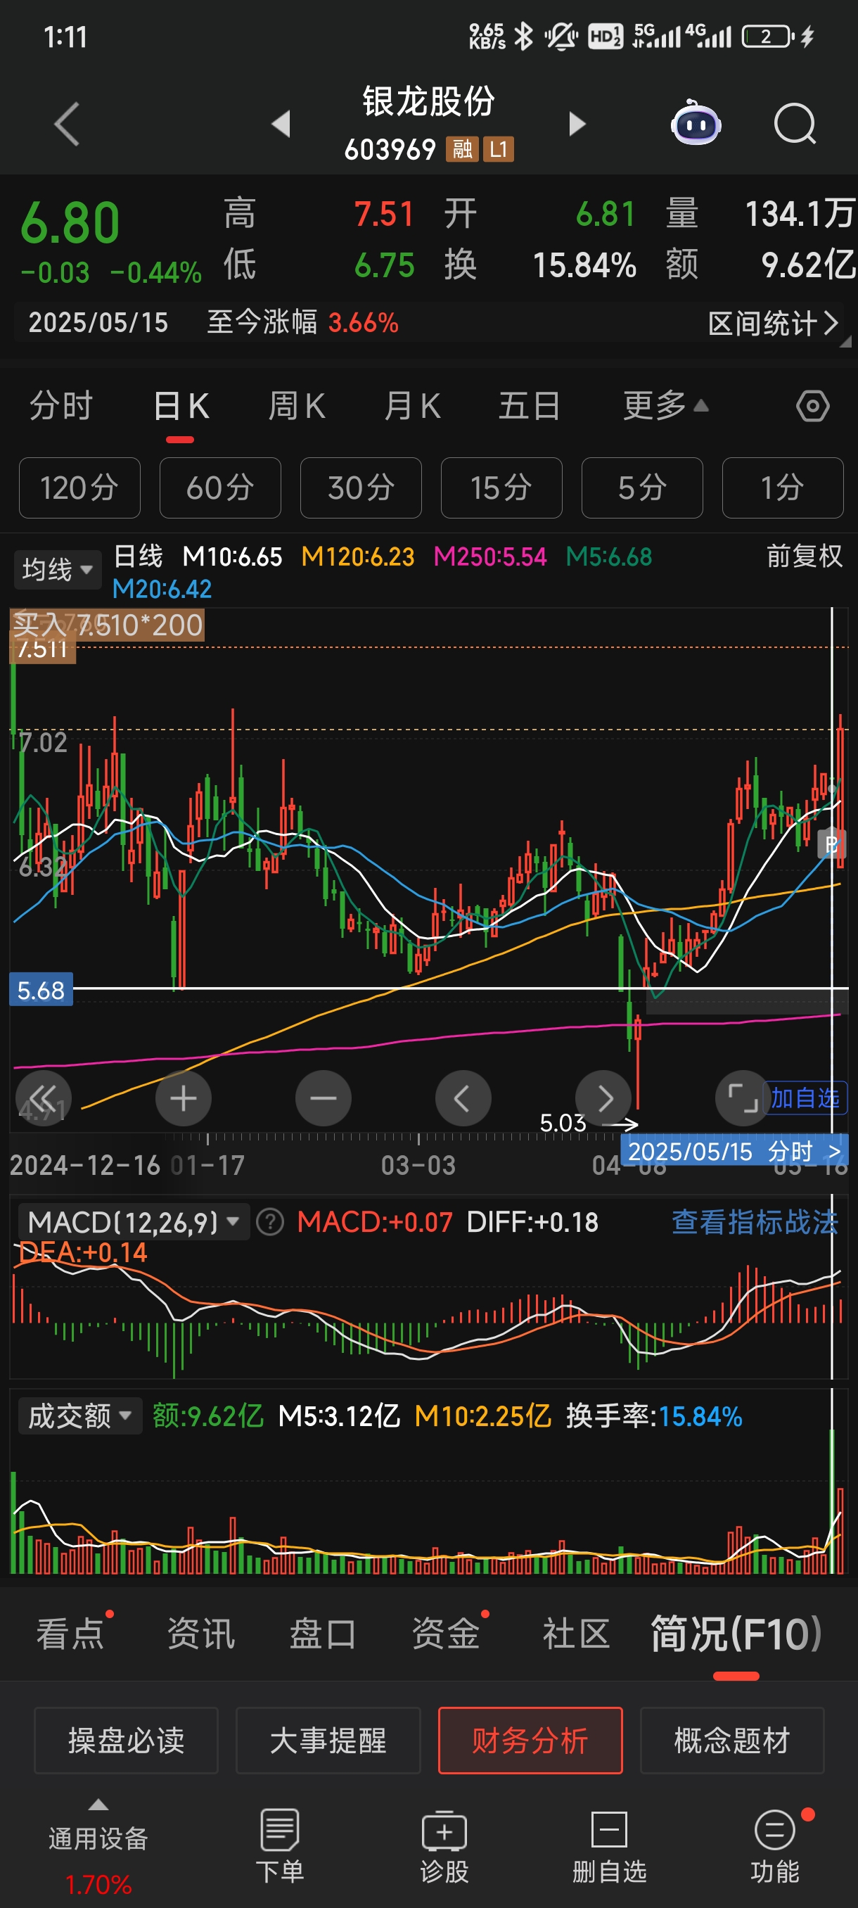Screen dimensions: 858x1908
Task: Open MACD(12,26,9) indicator dropdown
Action: (134, 1222)
